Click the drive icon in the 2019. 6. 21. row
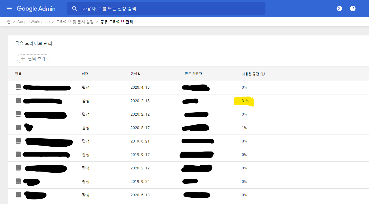369x204 pixels. click(18, 141)
